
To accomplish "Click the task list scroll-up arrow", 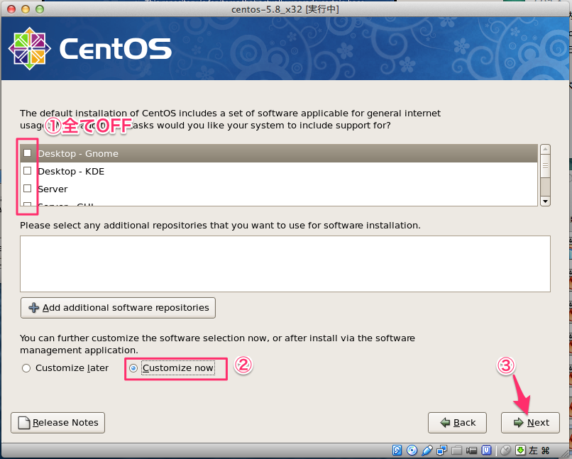I will tap(545, 149).
